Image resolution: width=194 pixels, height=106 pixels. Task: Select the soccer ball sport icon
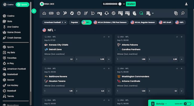click(x=72, y=13)
